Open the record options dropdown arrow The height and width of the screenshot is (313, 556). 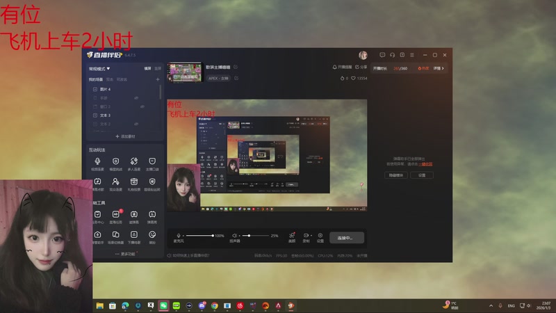tap(311, 235)
